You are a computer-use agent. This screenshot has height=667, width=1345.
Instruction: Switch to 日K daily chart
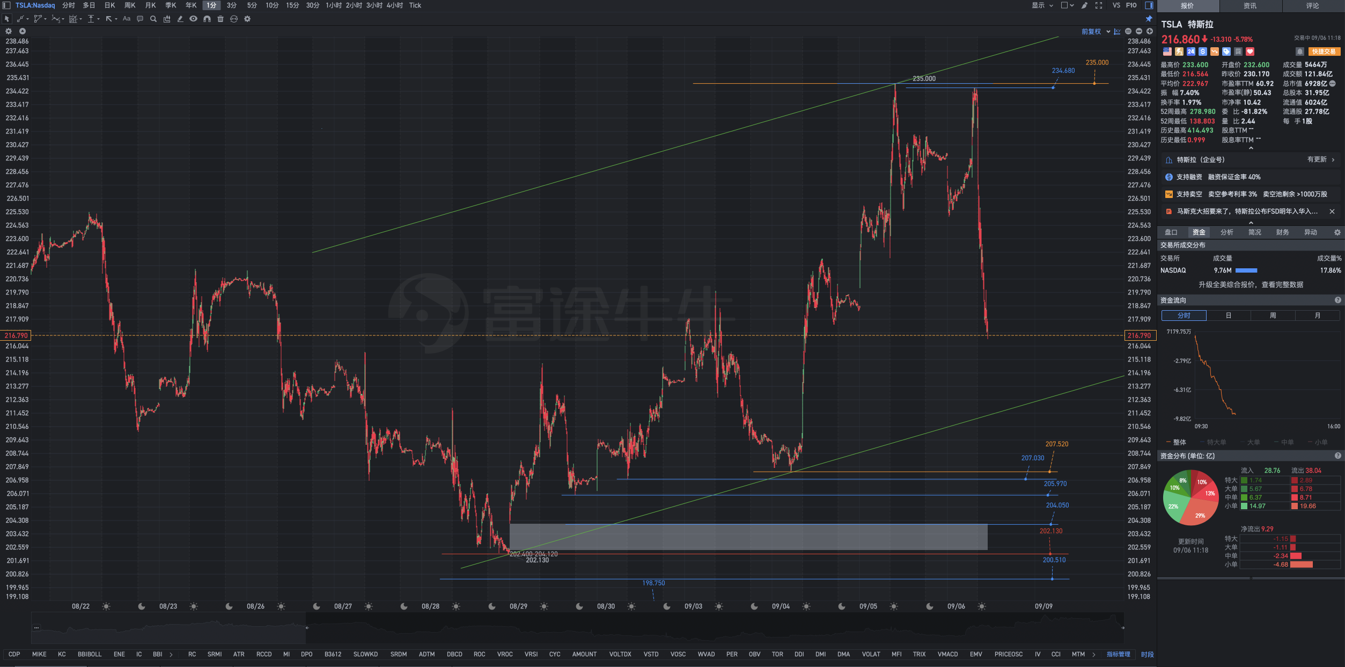(x=110, y=5)
